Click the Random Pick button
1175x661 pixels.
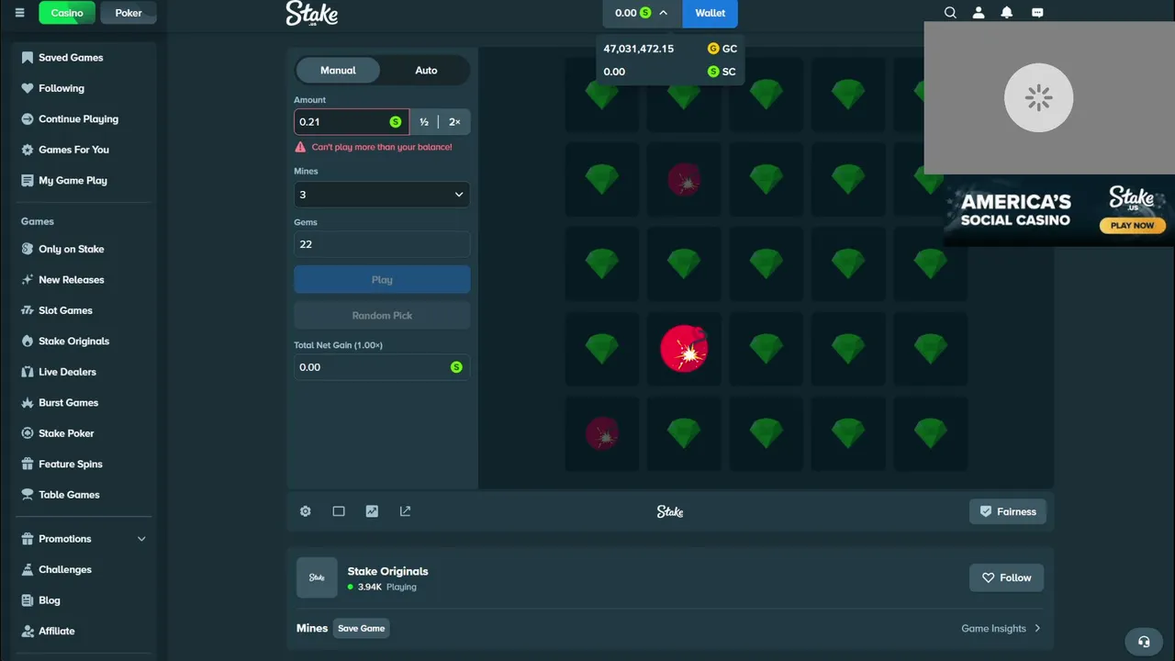[382, 316]
